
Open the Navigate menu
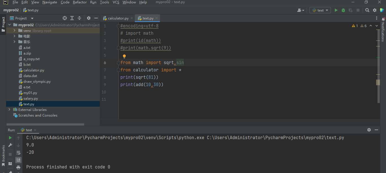(50, 2)
